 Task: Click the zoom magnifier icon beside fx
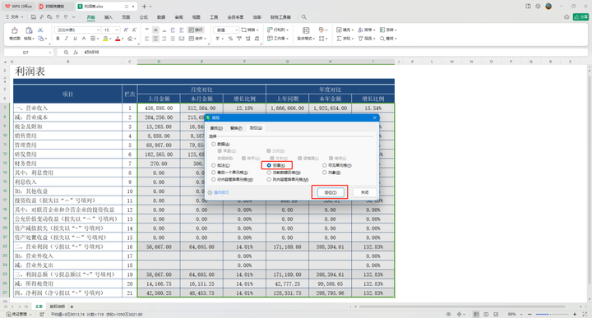(66, 53)
